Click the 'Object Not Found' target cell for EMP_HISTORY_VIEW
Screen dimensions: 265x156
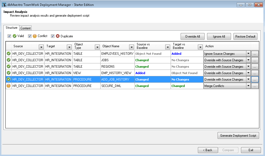point(187,73)
